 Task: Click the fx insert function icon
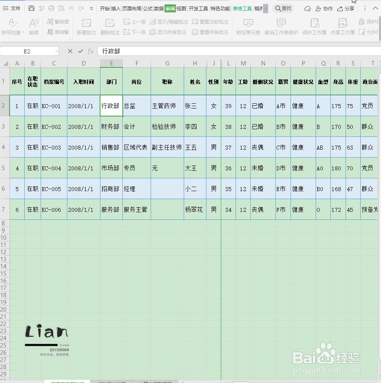coord(90,51)
